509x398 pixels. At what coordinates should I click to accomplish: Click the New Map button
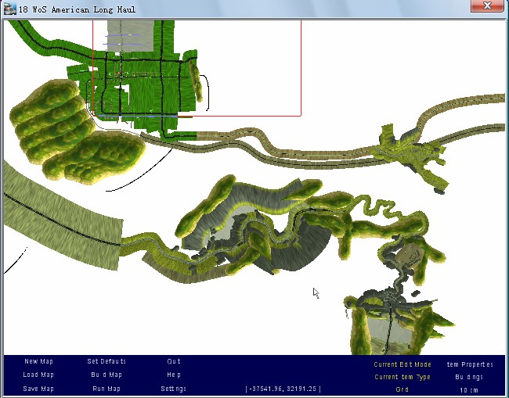(x=38, y=361)
